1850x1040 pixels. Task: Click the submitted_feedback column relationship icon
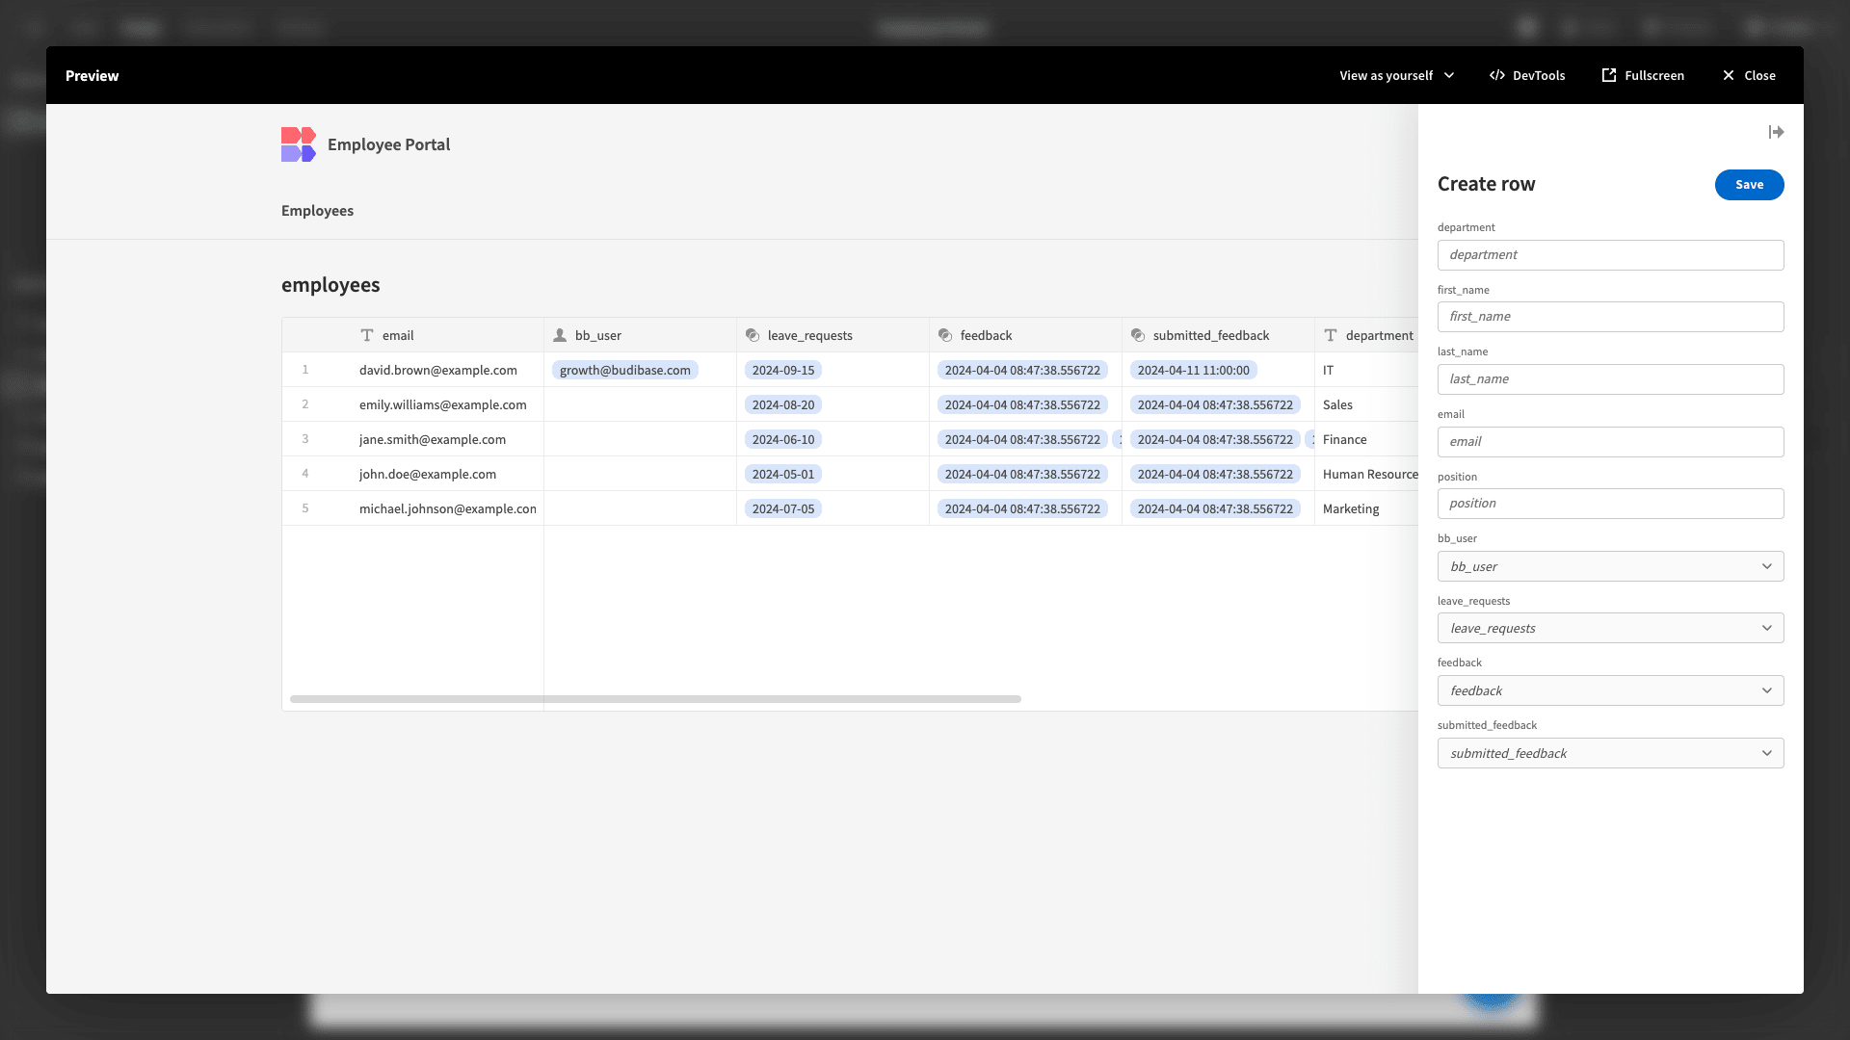tap(1138, 335)
